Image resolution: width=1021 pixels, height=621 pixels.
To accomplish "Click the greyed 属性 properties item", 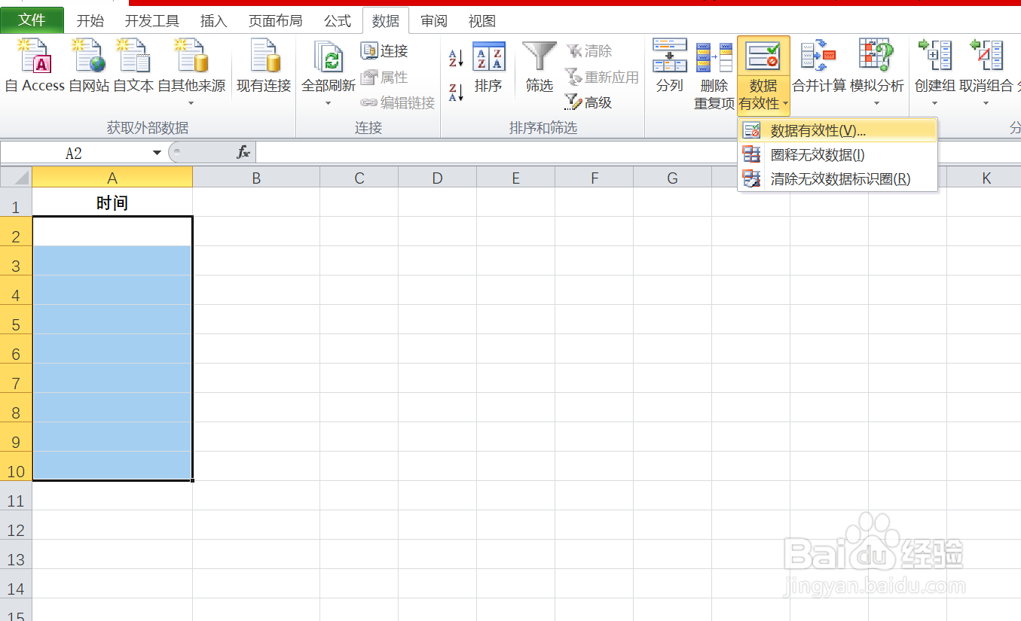I will 384,77.
